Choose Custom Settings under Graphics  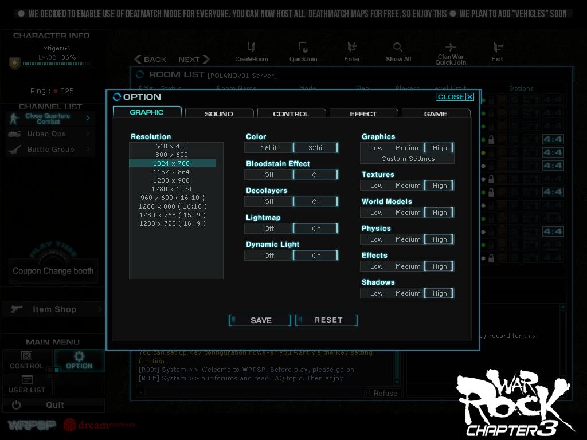408,159
